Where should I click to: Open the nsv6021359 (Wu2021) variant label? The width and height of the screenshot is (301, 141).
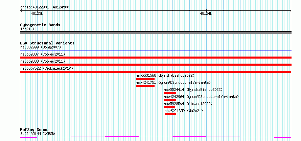184,111
